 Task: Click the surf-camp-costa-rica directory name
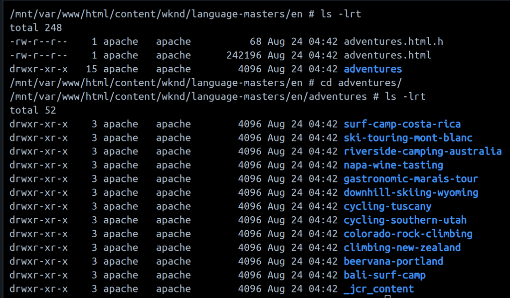(402, 124)
